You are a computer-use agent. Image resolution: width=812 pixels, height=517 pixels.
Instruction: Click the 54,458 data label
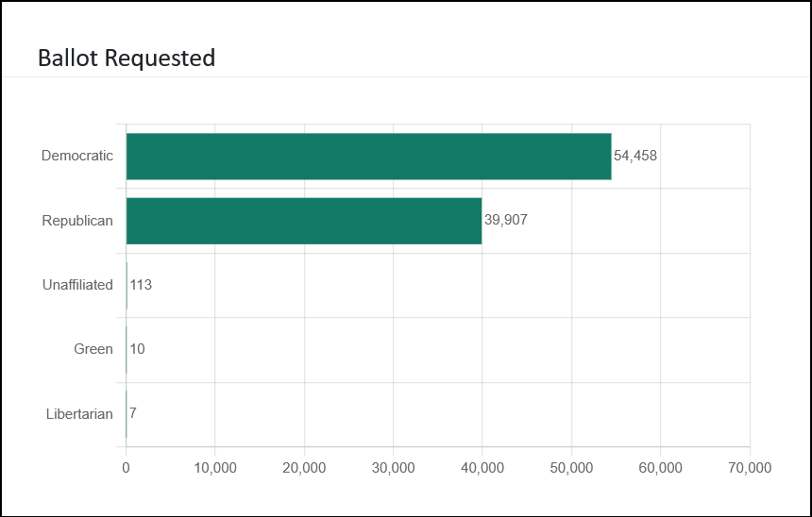pos(635,156)
